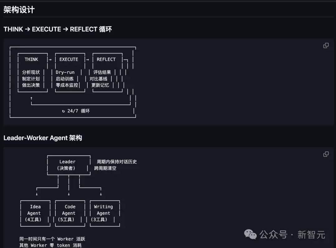Screen dimensions: 336x248
Task: Click the arrow between THINK and EXECUTE boxes
Action: point(50,60)
